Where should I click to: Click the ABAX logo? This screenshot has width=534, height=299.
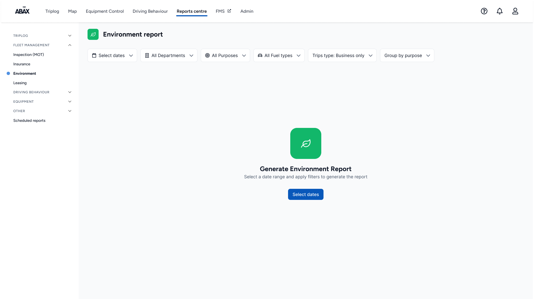(22, 11)
